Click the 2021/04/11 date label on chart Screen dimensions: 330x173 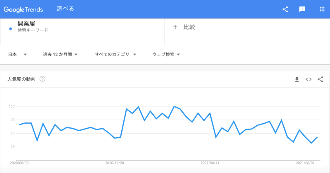tap(210, 163)
